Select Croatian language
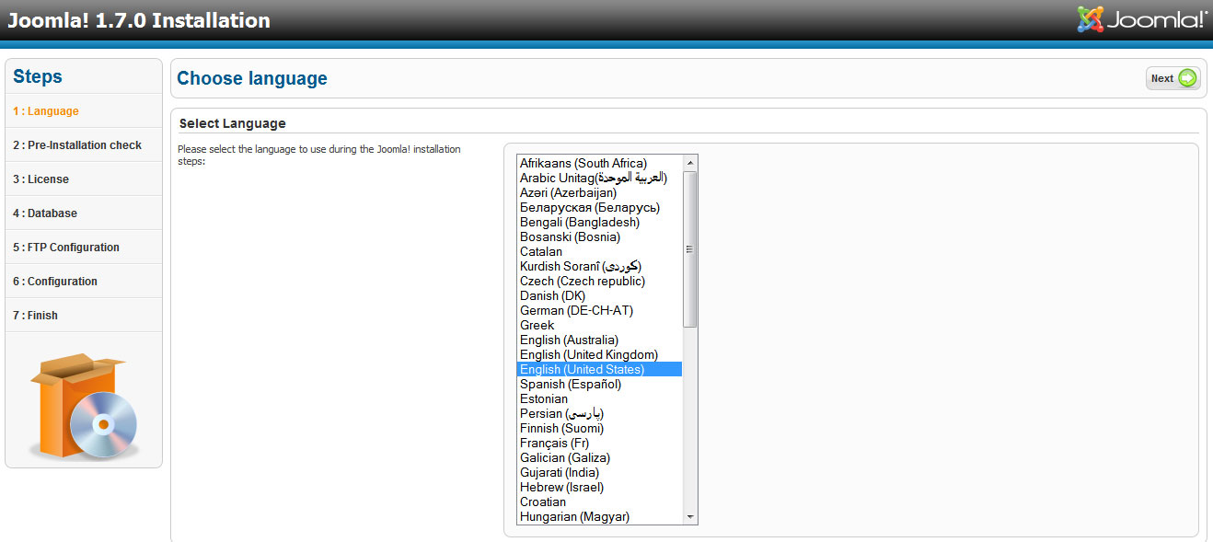 600,502
